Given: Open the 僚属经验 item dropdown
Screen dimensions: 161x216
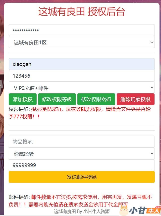Looking at the screenshot, I should (x=82, y=154).
